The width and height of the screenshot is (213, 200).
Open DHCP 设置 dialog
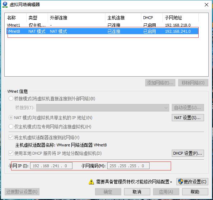point(188,153)
